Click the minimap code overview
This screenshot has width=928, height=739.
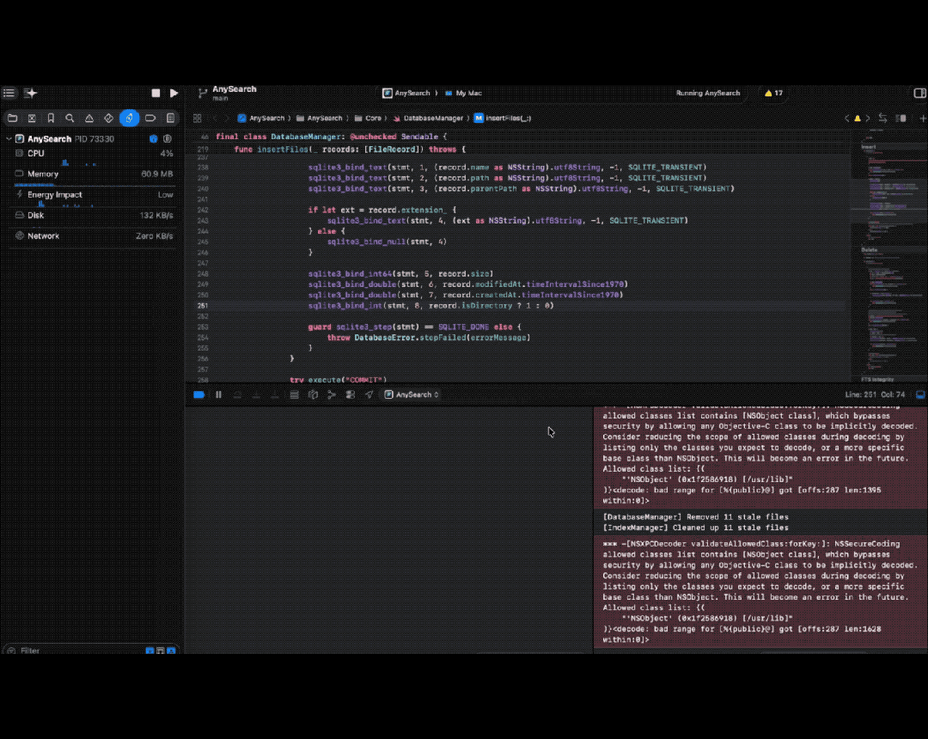tap(889, 255)
